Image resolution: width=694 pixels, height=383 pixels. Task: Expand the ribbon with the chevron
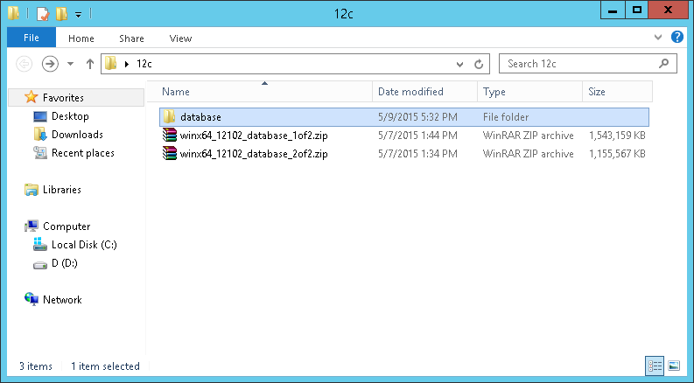pyautogui.click(x=658, y=37)
